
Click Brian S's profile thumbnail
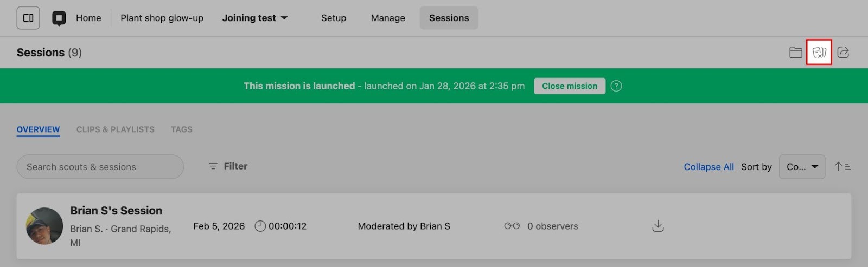44,226
